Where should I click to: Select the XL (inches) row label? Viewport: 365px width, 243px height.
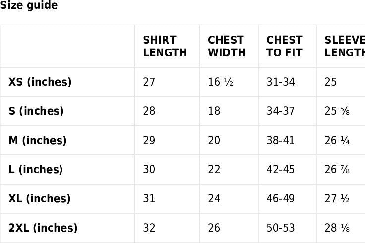[x=40, y=198]
